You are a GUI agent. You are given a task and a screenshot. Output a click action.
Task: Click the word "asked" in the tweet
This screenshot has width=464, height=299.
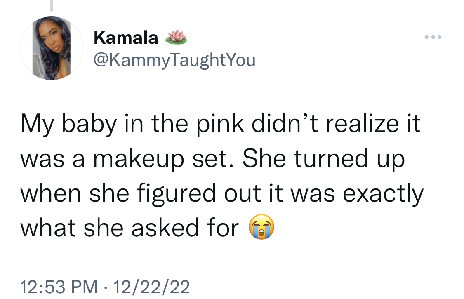[165, 228]
